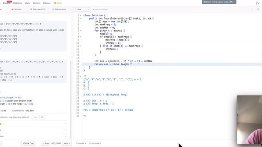Click the 621/1803 problem counter
Screen dimensions: 262x147
(56, 143)
